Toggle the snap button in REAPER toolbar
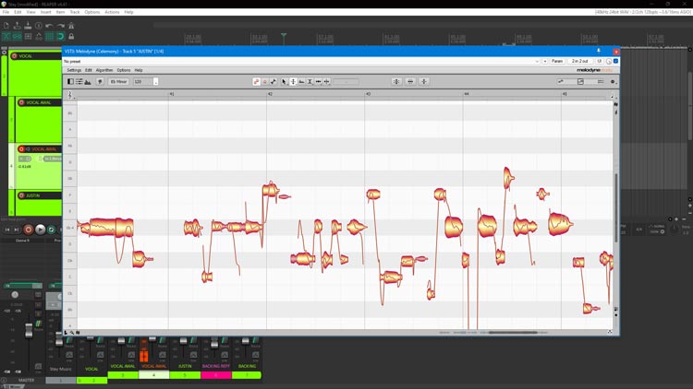Screen dimensions: 693x389 [x=61, y=36]
